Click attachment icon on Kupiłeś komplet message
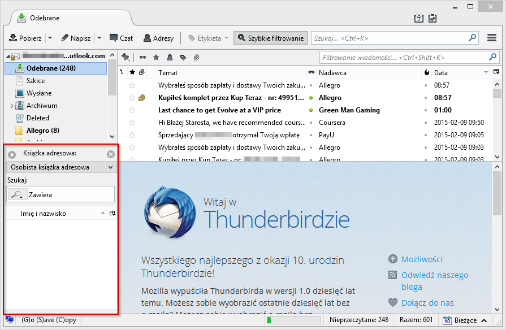 click(x=142, y=98)
